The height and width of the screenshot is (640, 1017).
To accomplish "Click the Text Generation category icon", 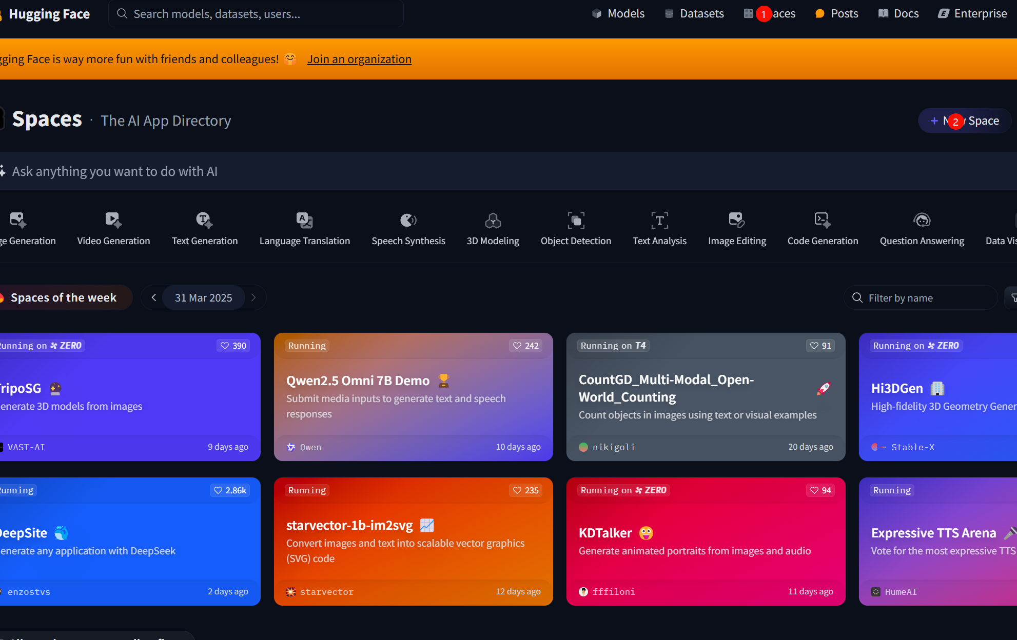I will 204,220.
